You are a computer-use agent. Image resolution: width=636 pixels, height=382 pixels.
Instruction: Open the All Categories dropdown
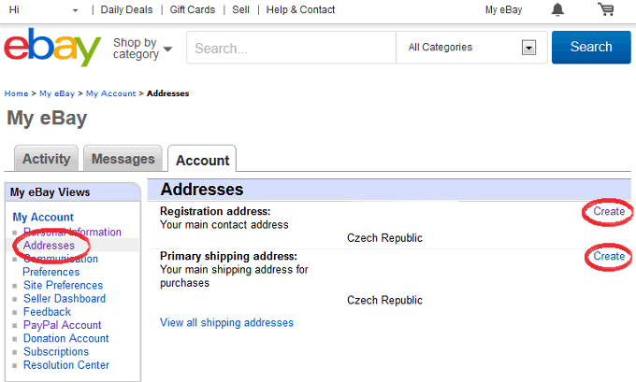471,48
